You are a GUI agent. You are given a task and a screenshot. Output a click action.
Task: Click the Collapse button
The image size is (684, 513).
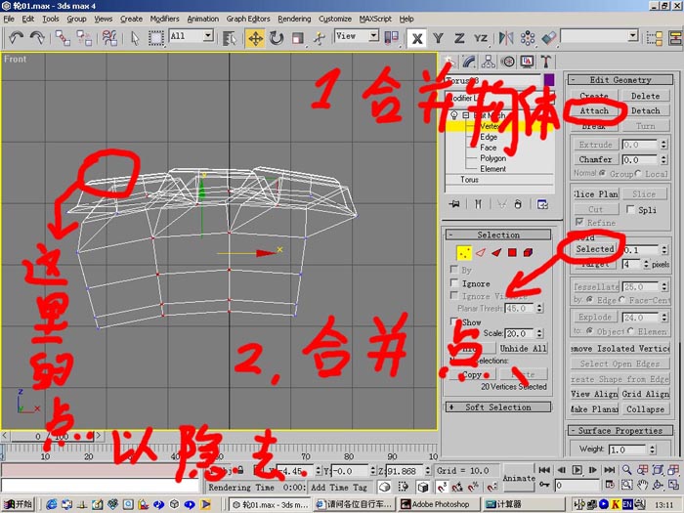645,409
